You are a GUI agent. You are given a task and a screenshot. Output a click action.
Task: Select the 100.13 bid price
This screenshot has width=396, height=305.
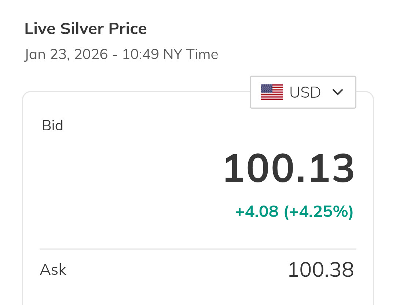coord(289,169)
